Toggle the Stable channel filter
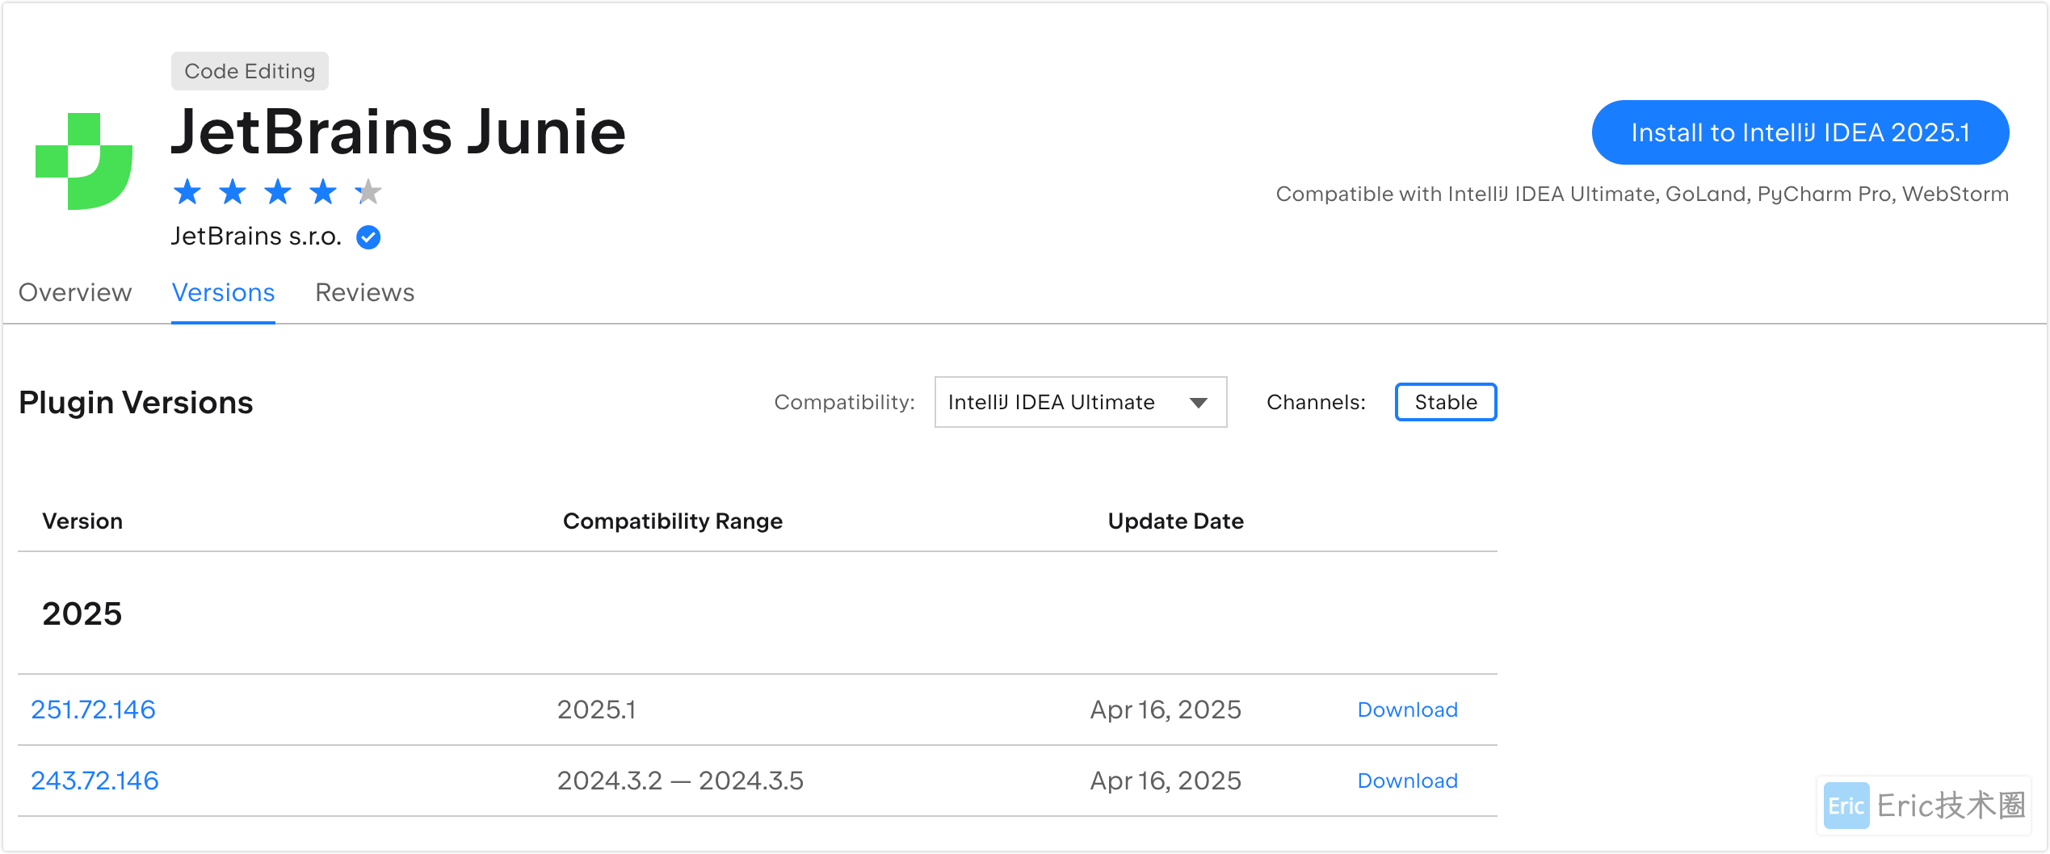Viewport: 2050px width, 854px height. point(1445,402)
